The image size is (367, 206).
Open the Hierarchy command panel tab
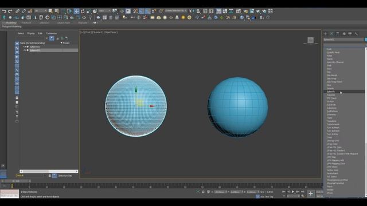338,34
